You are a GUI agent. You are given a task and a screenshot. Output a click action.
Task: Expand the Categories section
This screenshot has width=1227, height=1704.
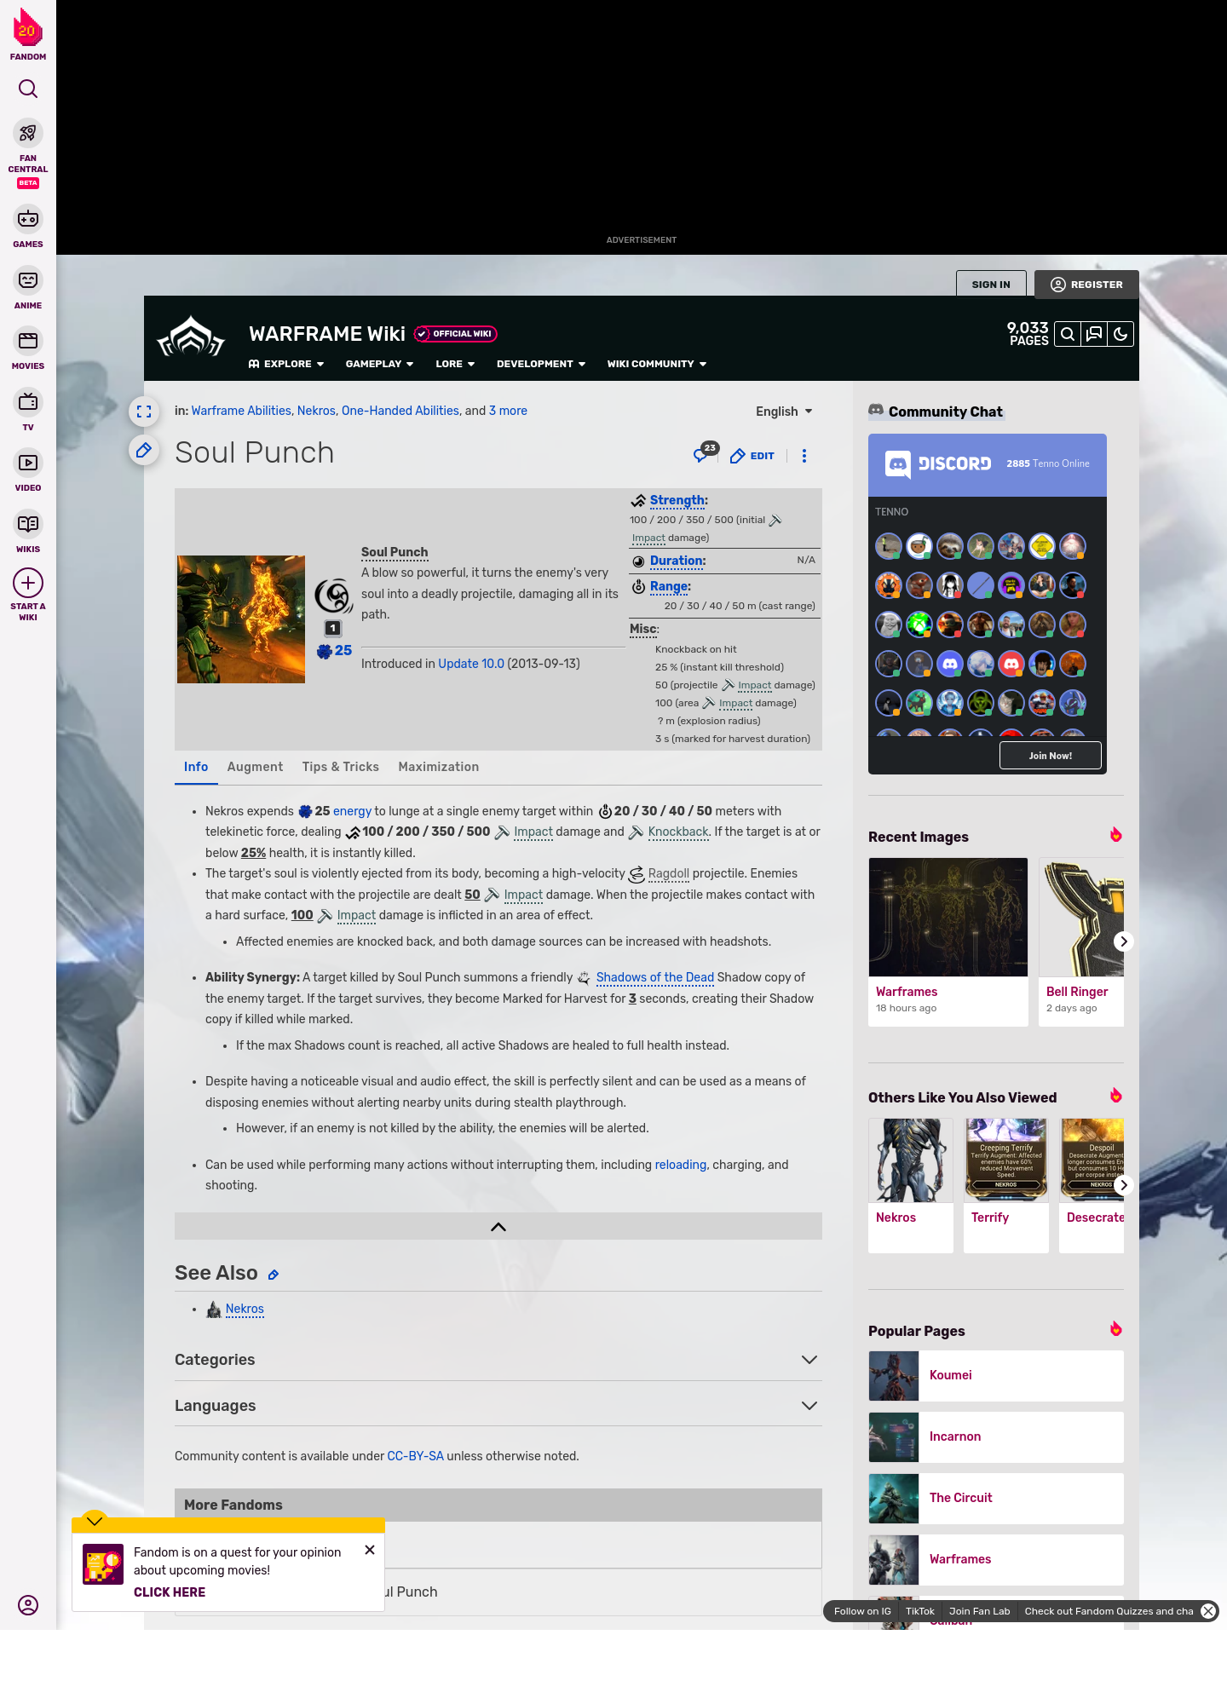pyautogui.click(x=498, y=1360)
